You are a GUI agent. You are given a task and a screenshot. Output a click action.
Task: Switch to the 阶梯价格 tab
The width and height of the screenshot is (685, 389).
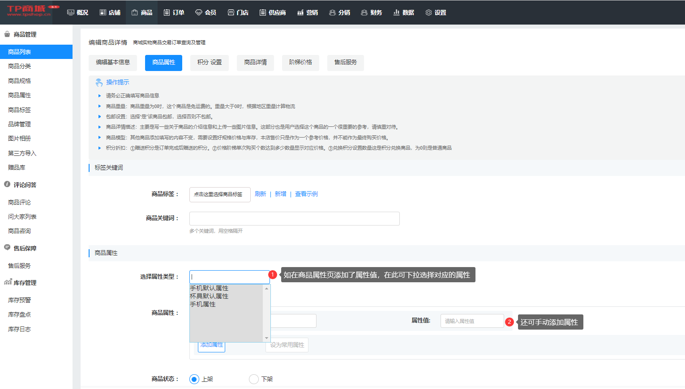pos(300,63)
